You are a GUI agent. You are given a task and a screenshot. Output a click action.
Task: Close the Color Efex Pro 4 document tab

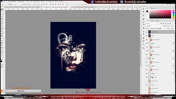[x=69, y=7]
